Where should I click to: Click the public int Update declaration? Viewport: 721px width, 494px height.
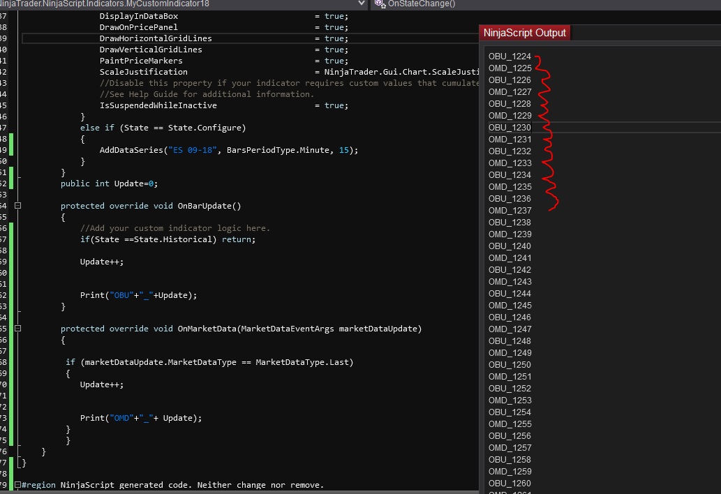(109, 184)
